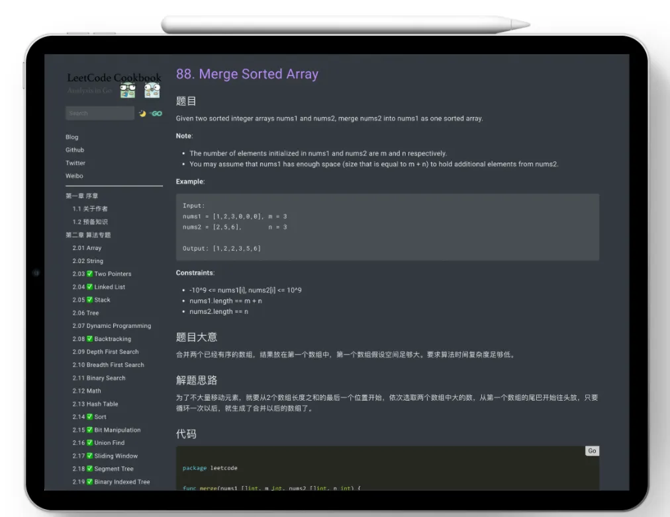
Task: Click the 题目大意 heading
Action: (x=197, y=337)
